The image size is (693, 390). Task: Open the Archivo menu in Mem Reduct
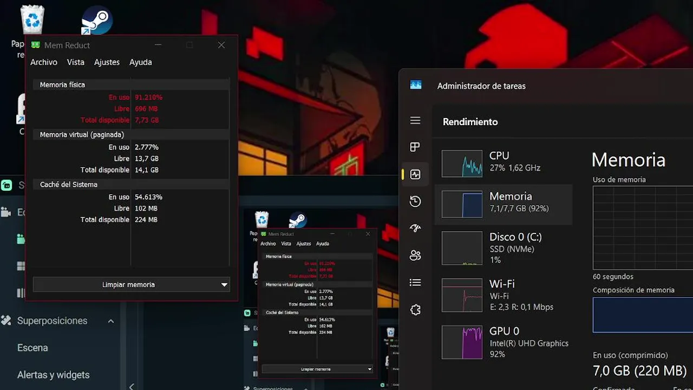click(x=44, y=62)
